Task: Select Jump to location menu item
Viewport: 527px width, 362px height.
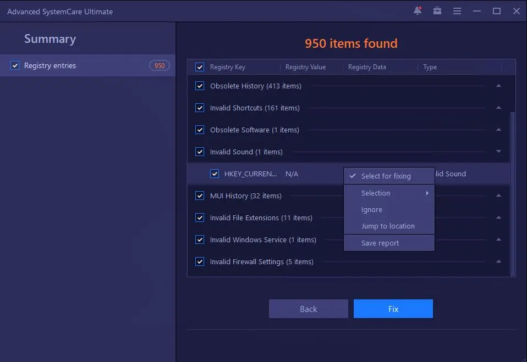Action: (x=388, y=226)
